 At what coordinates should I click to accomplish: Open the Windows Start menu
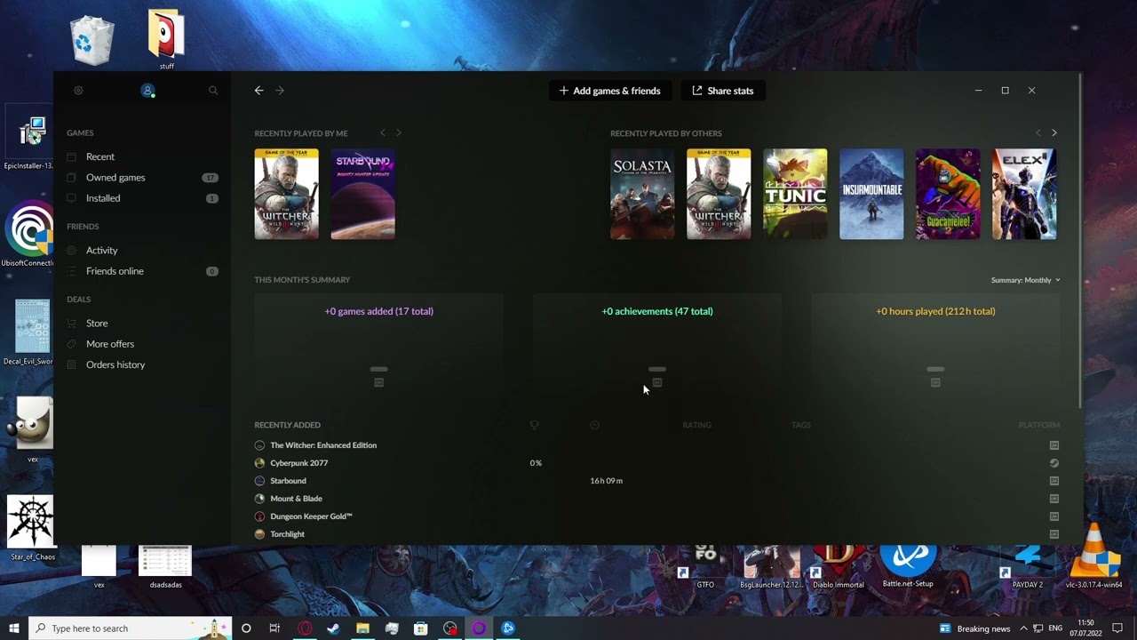coord(13,628)
